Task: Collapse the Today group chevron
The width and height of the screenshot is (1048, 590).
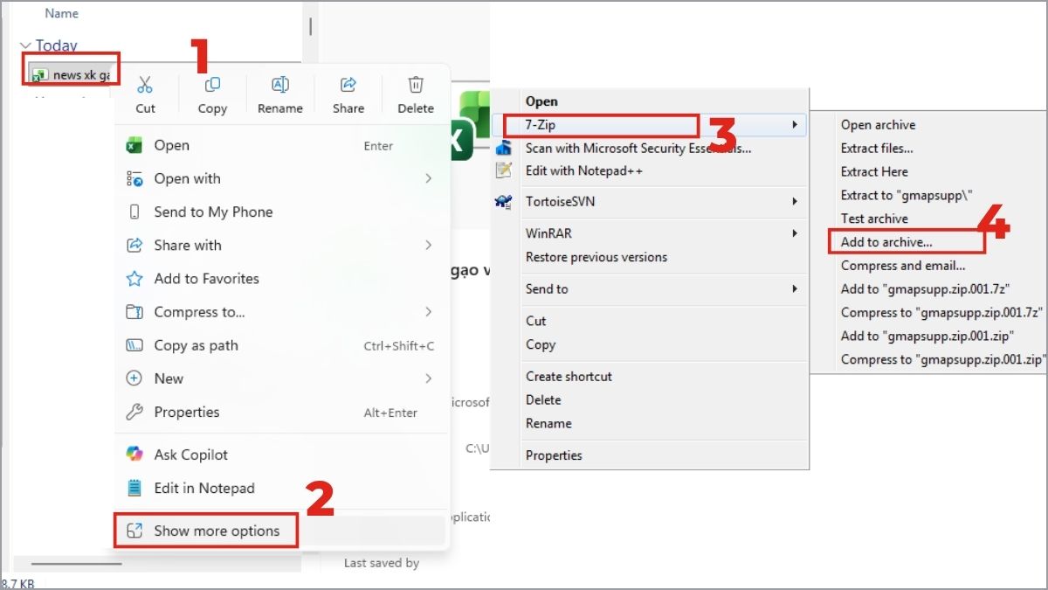Action: 25,45
